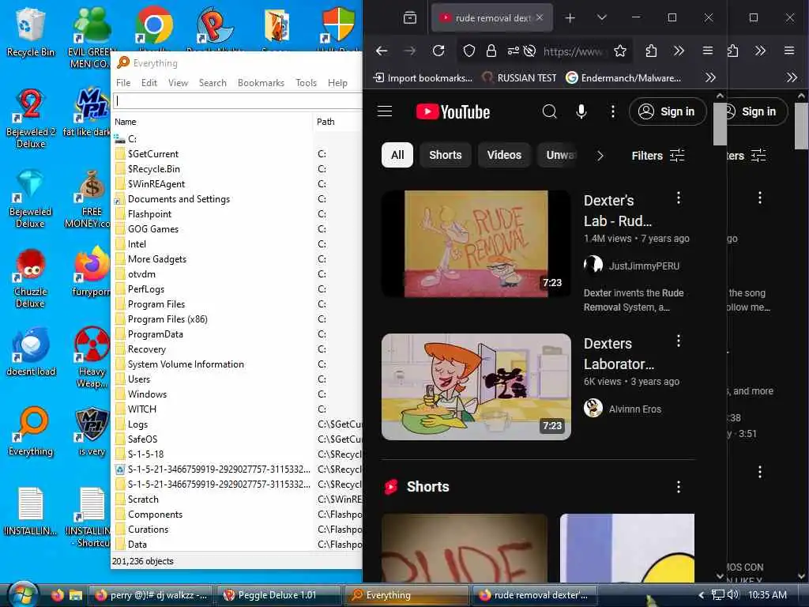Click the YouTube Sign in button

click(668, 111)
